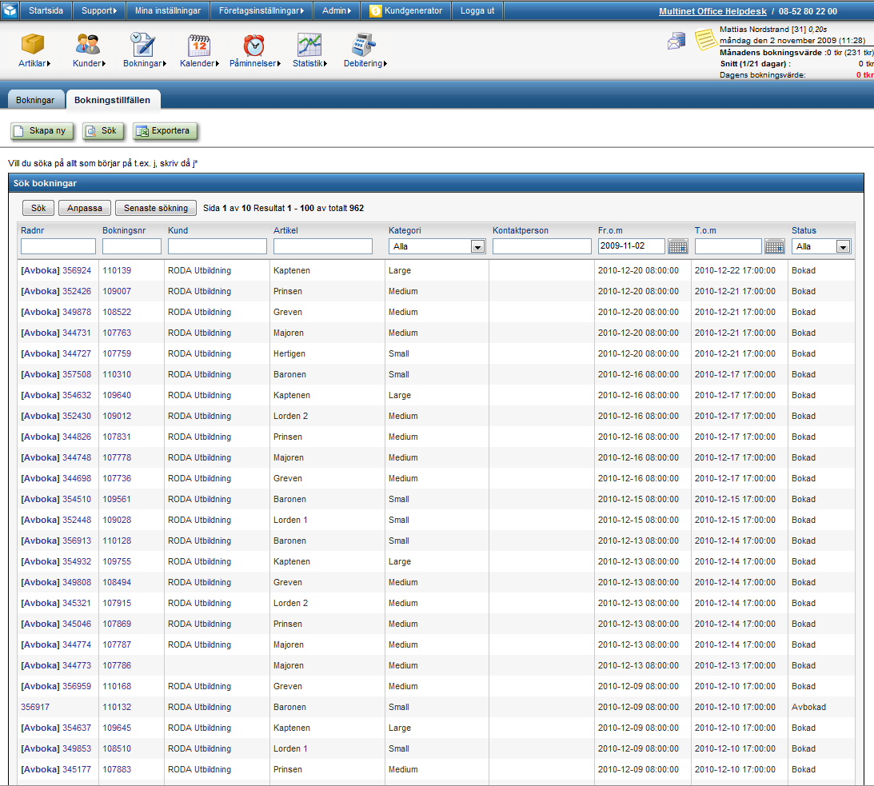Open the Support menu
Image resolution: width=874 pixels, height=786 pixels.
99,10
